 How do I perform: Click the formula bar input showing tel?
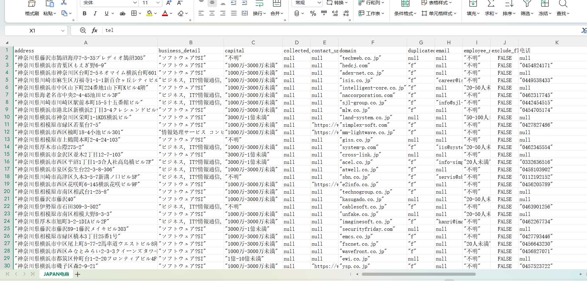[x=341, y=30]
